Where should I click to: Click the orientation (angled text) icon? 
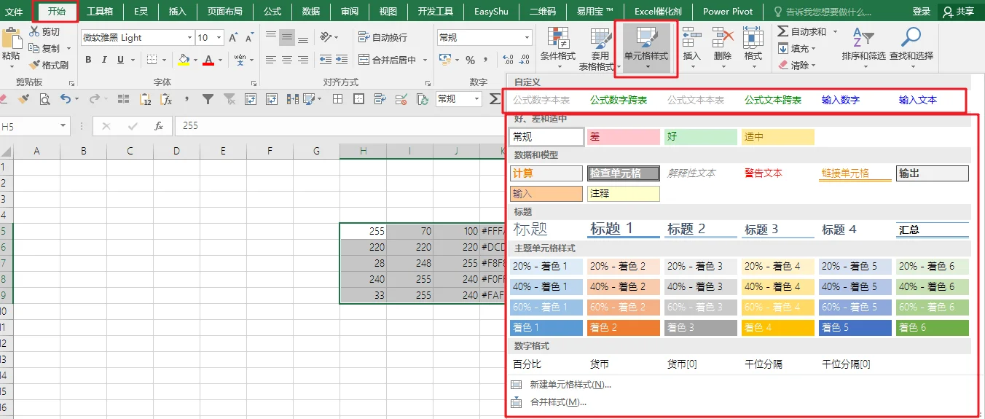pos(326,37)
